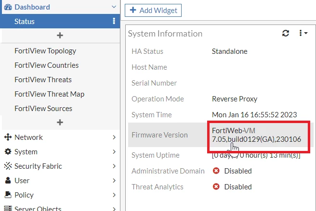Open System Information widget options dropdown
Image resolution: width=316 pixels, height=211 pixels.
(303, 33)
